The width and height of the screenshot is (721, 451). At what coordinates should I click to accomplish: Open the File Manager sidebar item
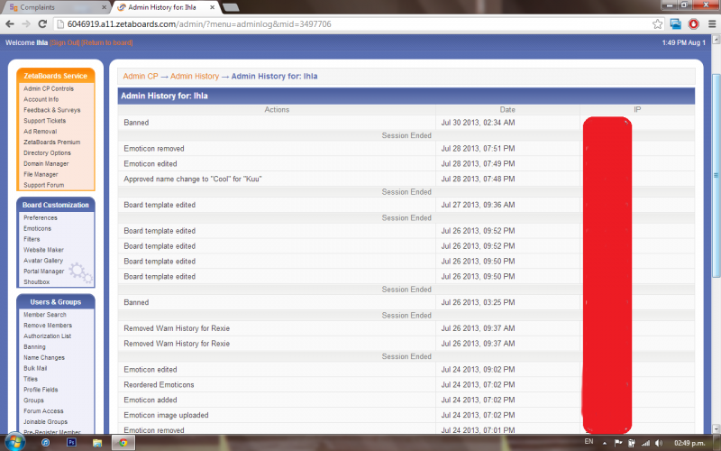point(41,174)
